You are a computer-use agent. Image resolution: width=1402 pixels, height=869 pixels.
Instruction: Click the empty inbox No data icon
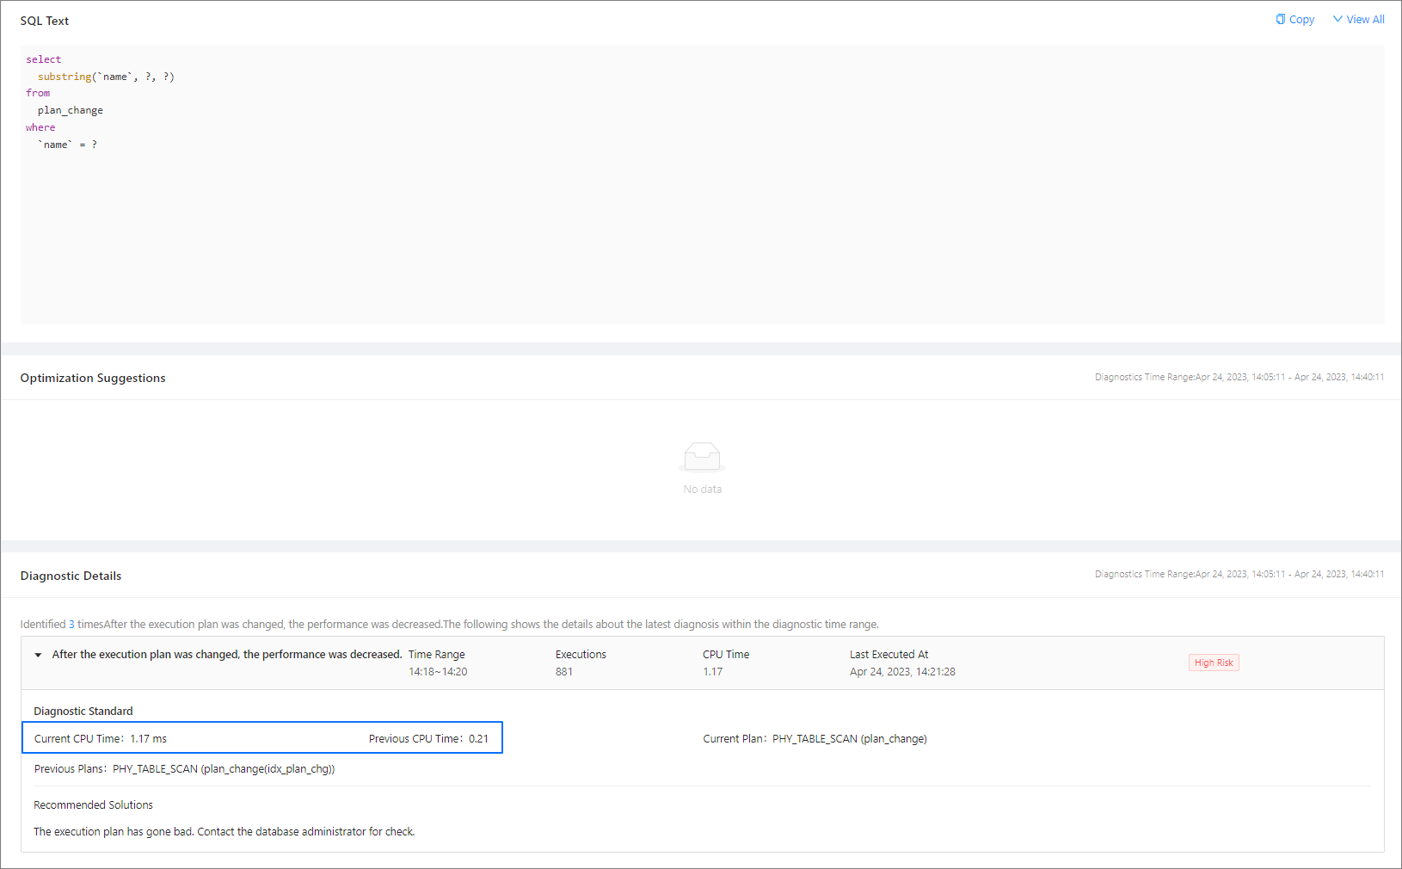702,457
